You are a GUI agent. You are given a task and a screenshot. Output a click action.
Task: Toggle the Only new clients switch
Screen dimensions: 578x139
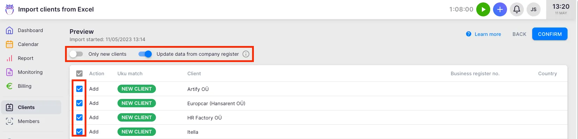[x=76, y=54]
